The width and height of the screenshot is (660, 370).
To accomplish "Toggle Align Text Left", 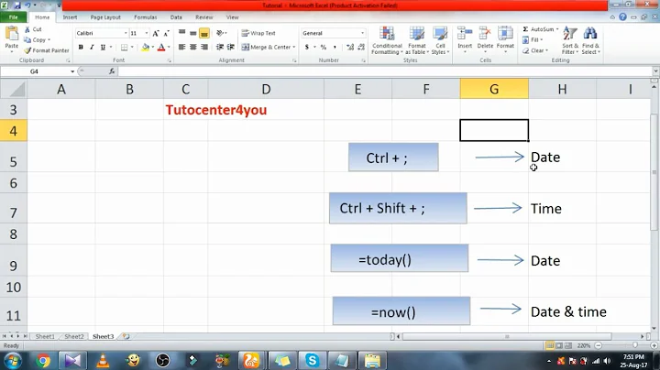I will [181, 47].
